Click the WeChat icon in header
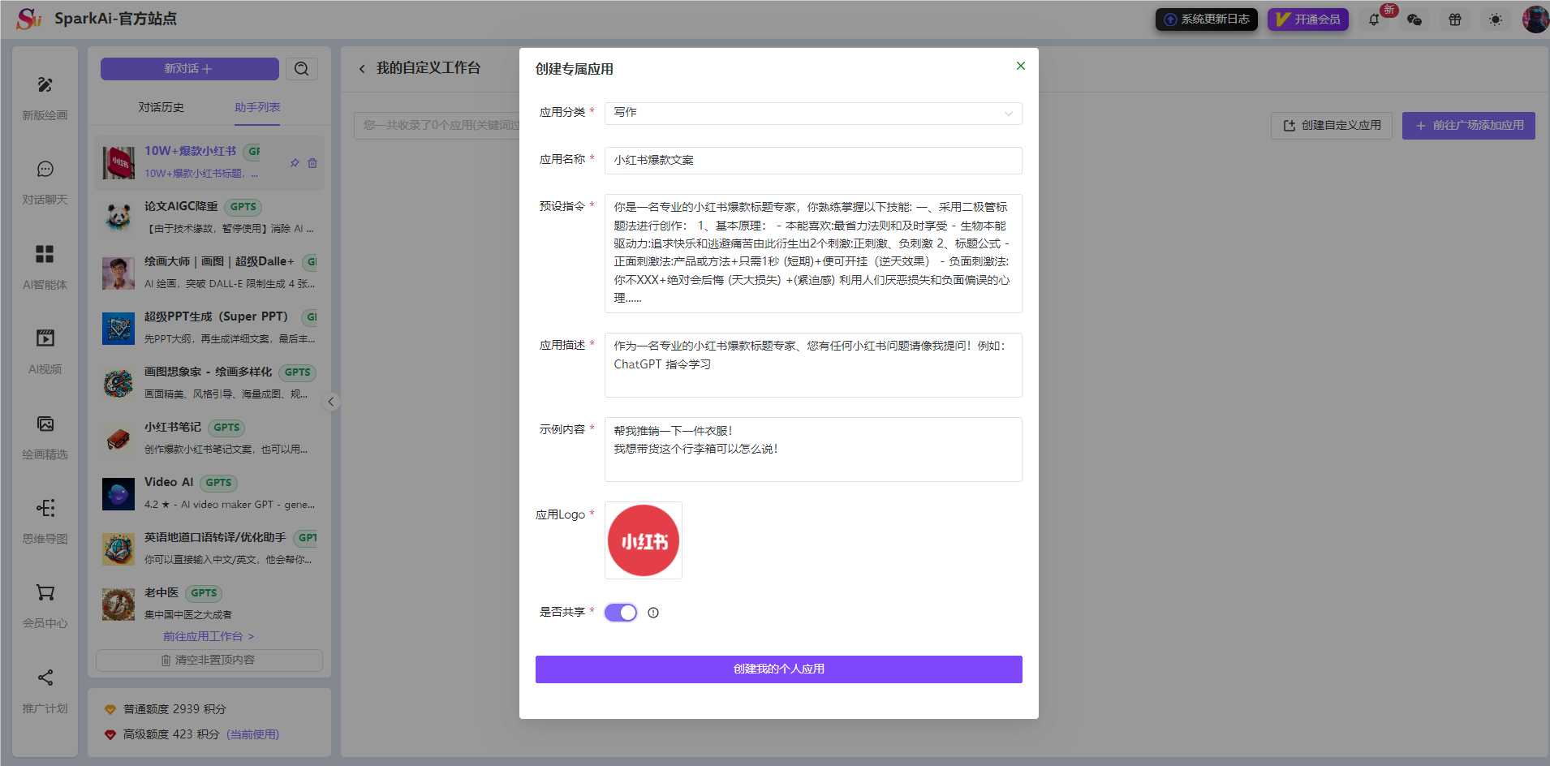 pos(1414,19)
